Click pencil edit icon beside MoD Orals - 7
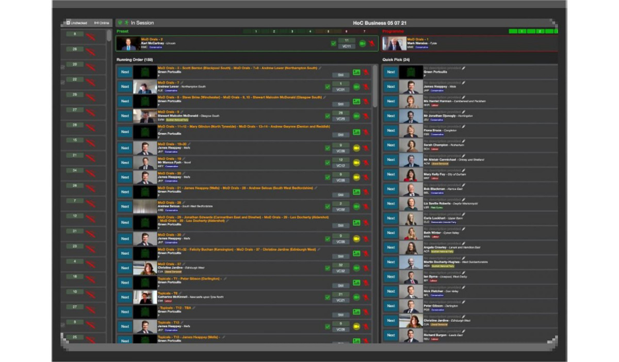619x362 pixels. point(183,83)
